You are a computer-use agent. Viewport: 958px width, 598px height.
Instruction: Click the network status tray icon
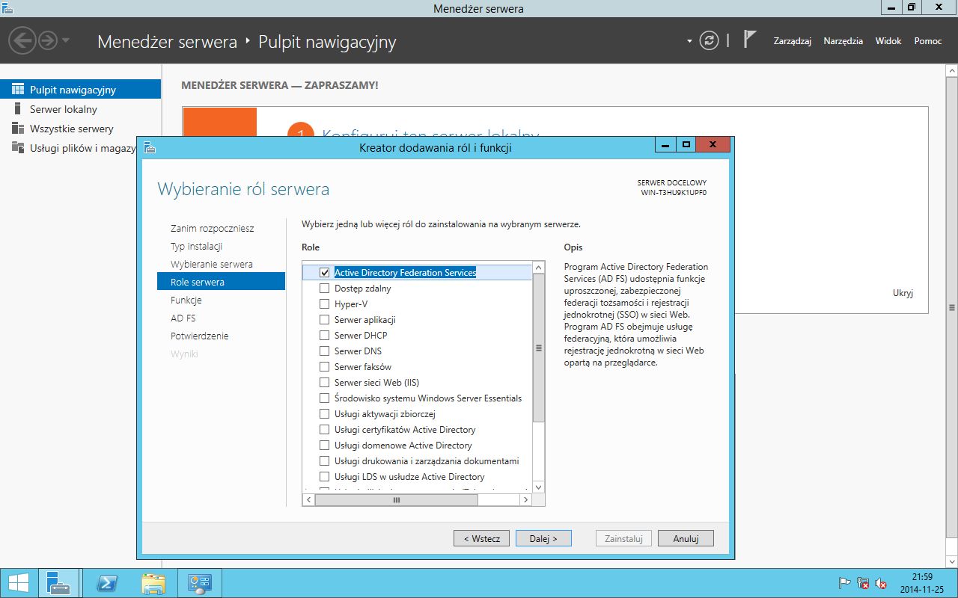(863, 583)
